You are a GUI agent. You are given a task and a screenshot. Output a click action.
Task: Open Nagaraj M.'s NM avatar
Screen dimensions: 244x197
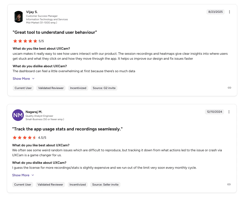point(18,115)
